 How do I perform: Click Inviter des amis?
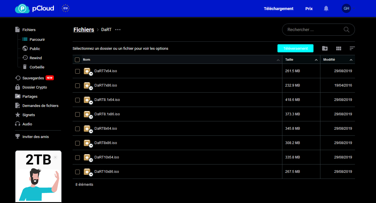coord(32,137)
